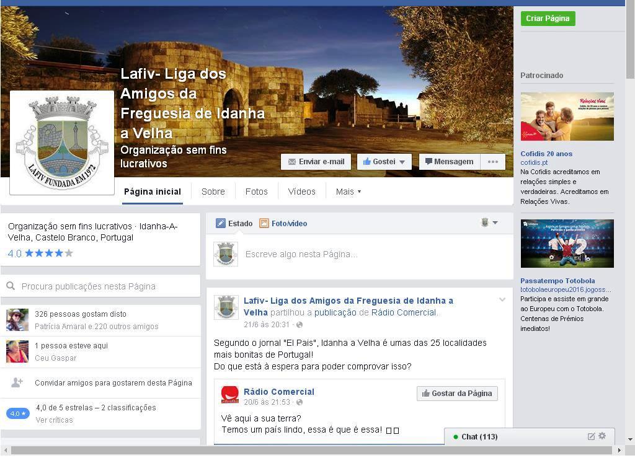The height and width of the screenshot is (476, 635).
Task: Focus the Procura publicações nesta Página search box
Action: click(100, 286)
